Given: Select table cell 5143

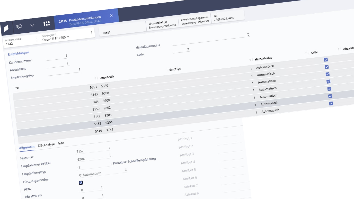Looking at the screenshot, I should [94, 95].
